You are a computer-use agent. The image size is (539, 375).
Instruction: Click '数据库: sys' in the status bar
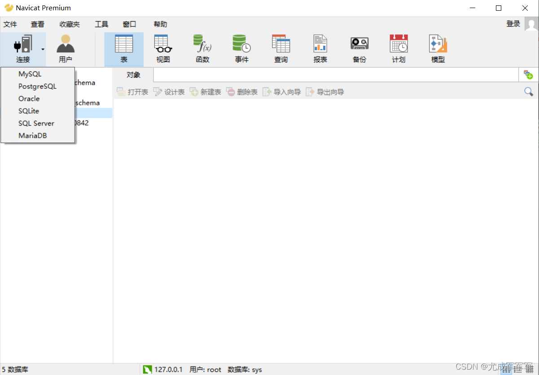click(245, 370)
